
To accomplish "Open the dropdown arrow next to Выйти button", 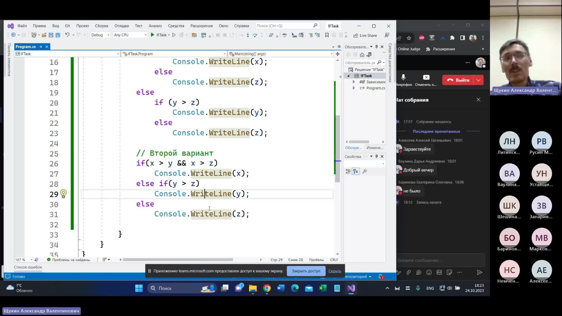I will [x=479, y=80].
